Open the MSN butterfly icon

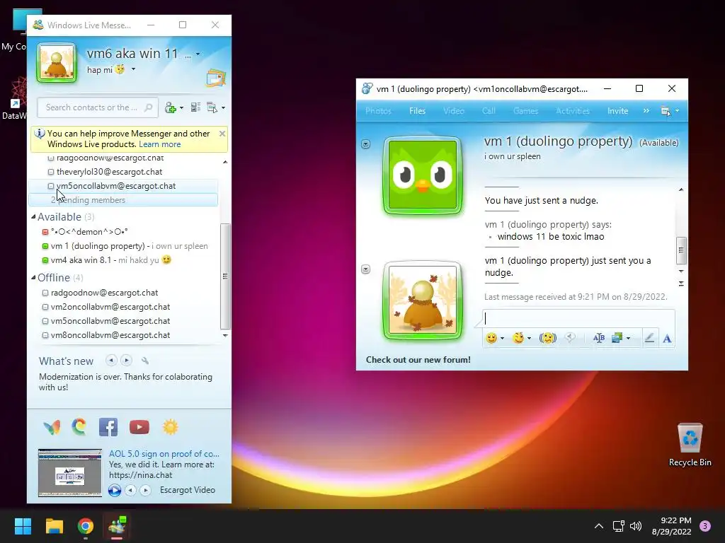52,427
